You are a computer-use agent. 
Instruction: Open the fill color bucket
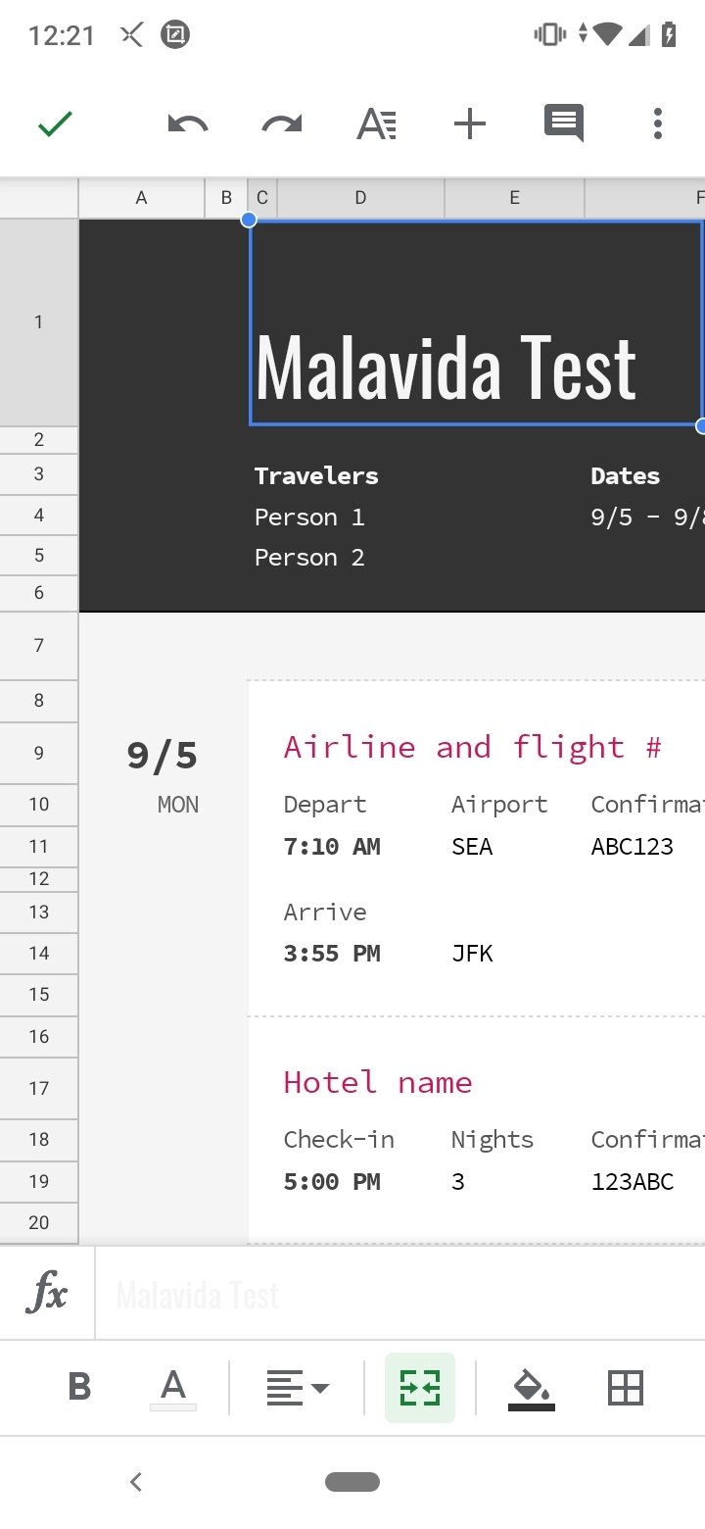[532, 1387]
